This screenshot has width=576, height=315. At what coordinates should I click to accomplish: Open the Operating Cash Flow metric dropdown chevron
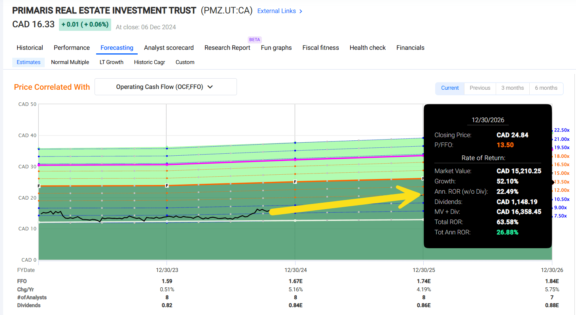(210, 87)
